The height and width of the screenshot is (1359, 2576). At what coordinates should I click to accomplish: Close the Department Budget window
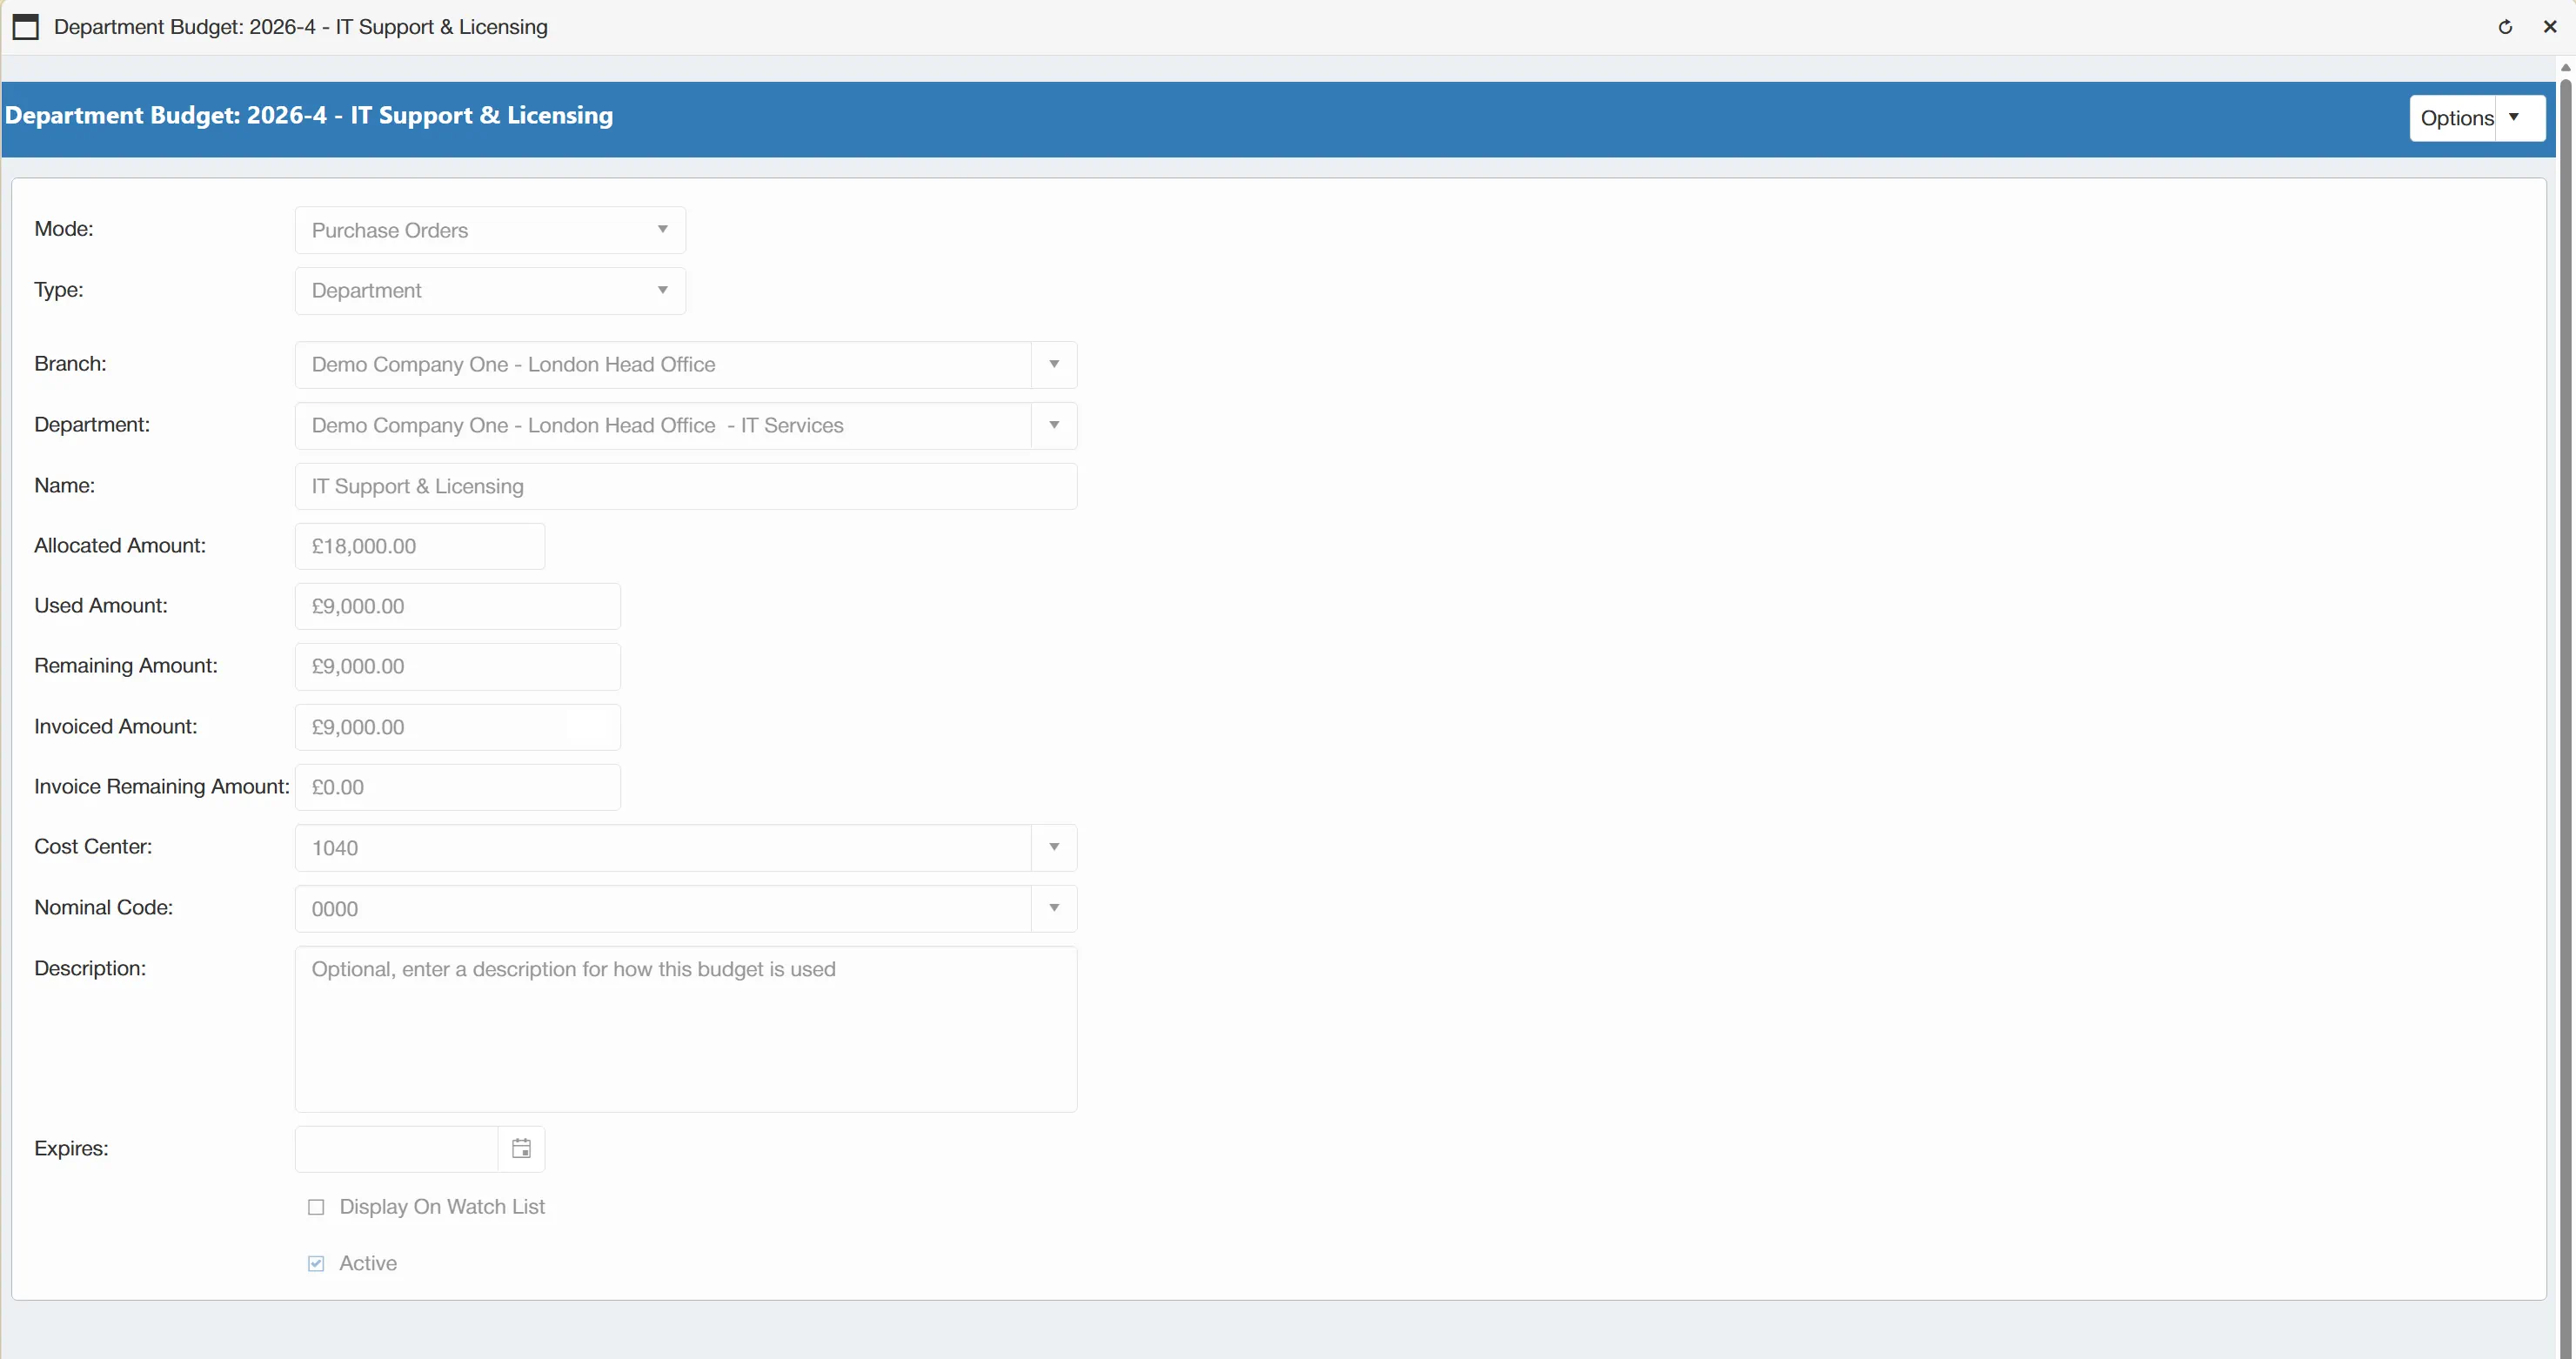tap(2550, 27)
